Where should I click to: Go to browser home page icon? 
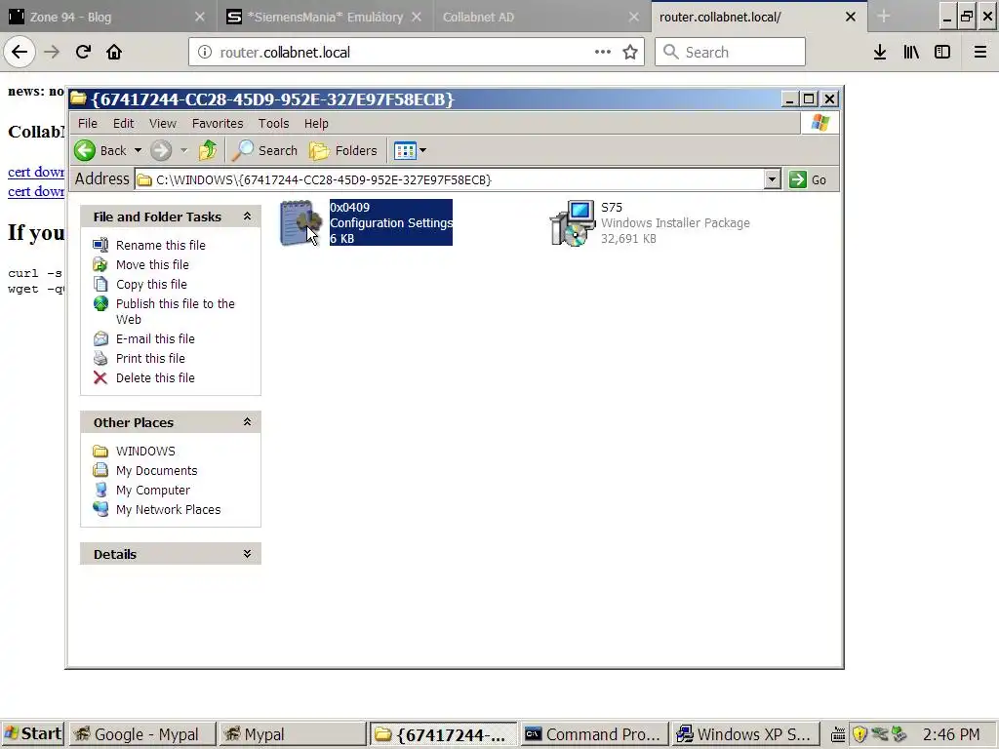[x=114, y=52]
